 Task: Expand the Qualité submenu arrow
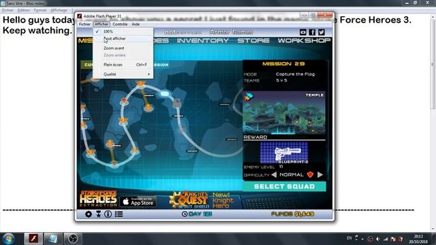pyautogui.click(x=149, y=74)
